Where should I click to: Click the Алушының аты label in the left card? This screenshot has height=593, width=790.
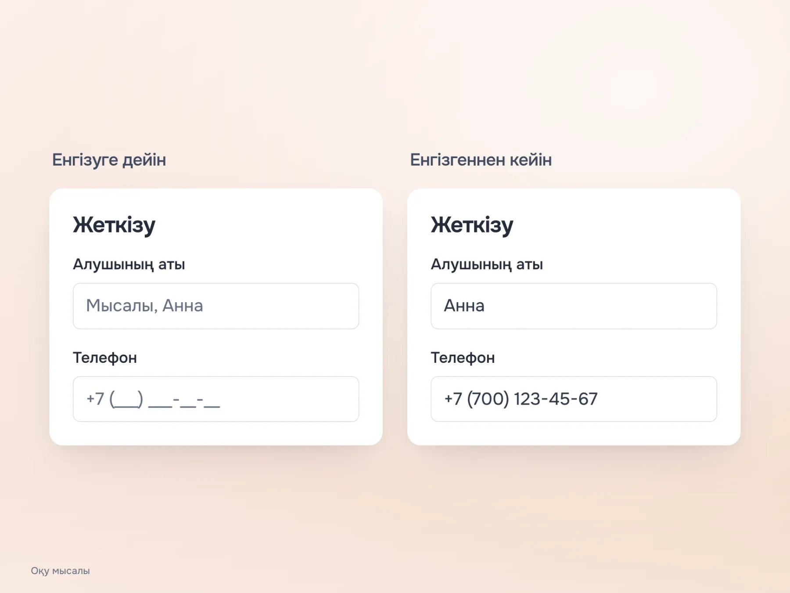coord(129,264)
